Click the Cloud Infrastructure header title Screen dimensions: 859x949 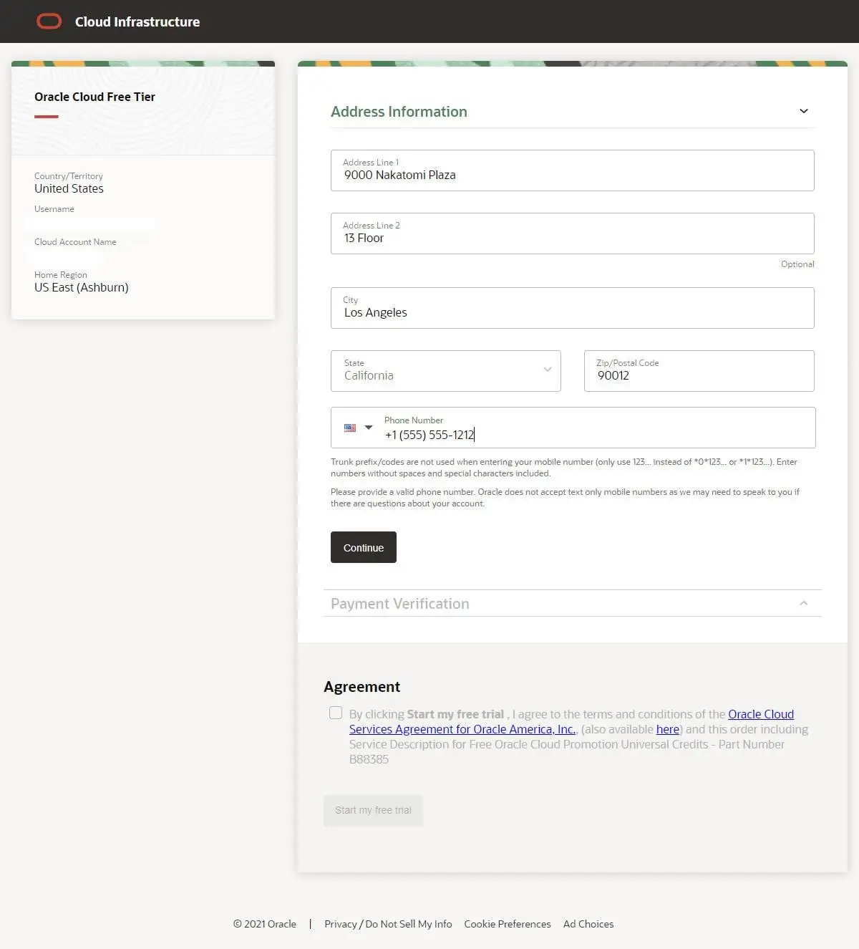(x=137, y=21)
